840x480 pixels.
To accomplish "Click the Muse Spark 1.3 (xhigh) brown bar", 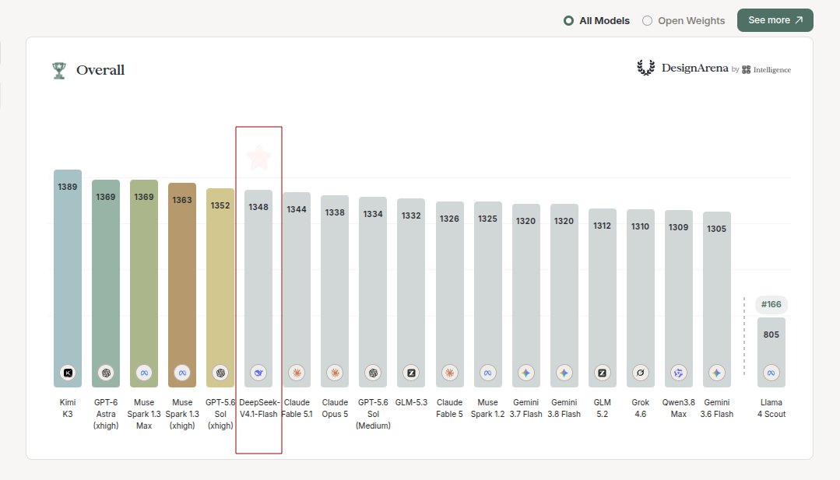I will coord(182,286).
